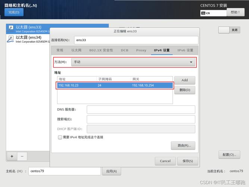Click the 搜索域(E) search domains field

pyautogui.click(x=141, y=119)
